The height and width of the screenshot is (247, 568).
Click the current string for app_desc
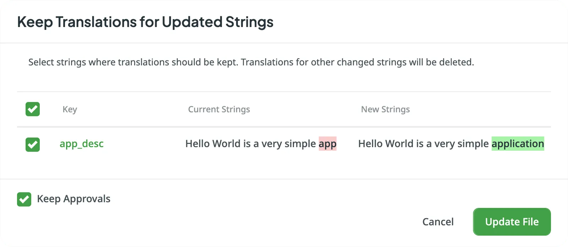click(x=261, y=144)
